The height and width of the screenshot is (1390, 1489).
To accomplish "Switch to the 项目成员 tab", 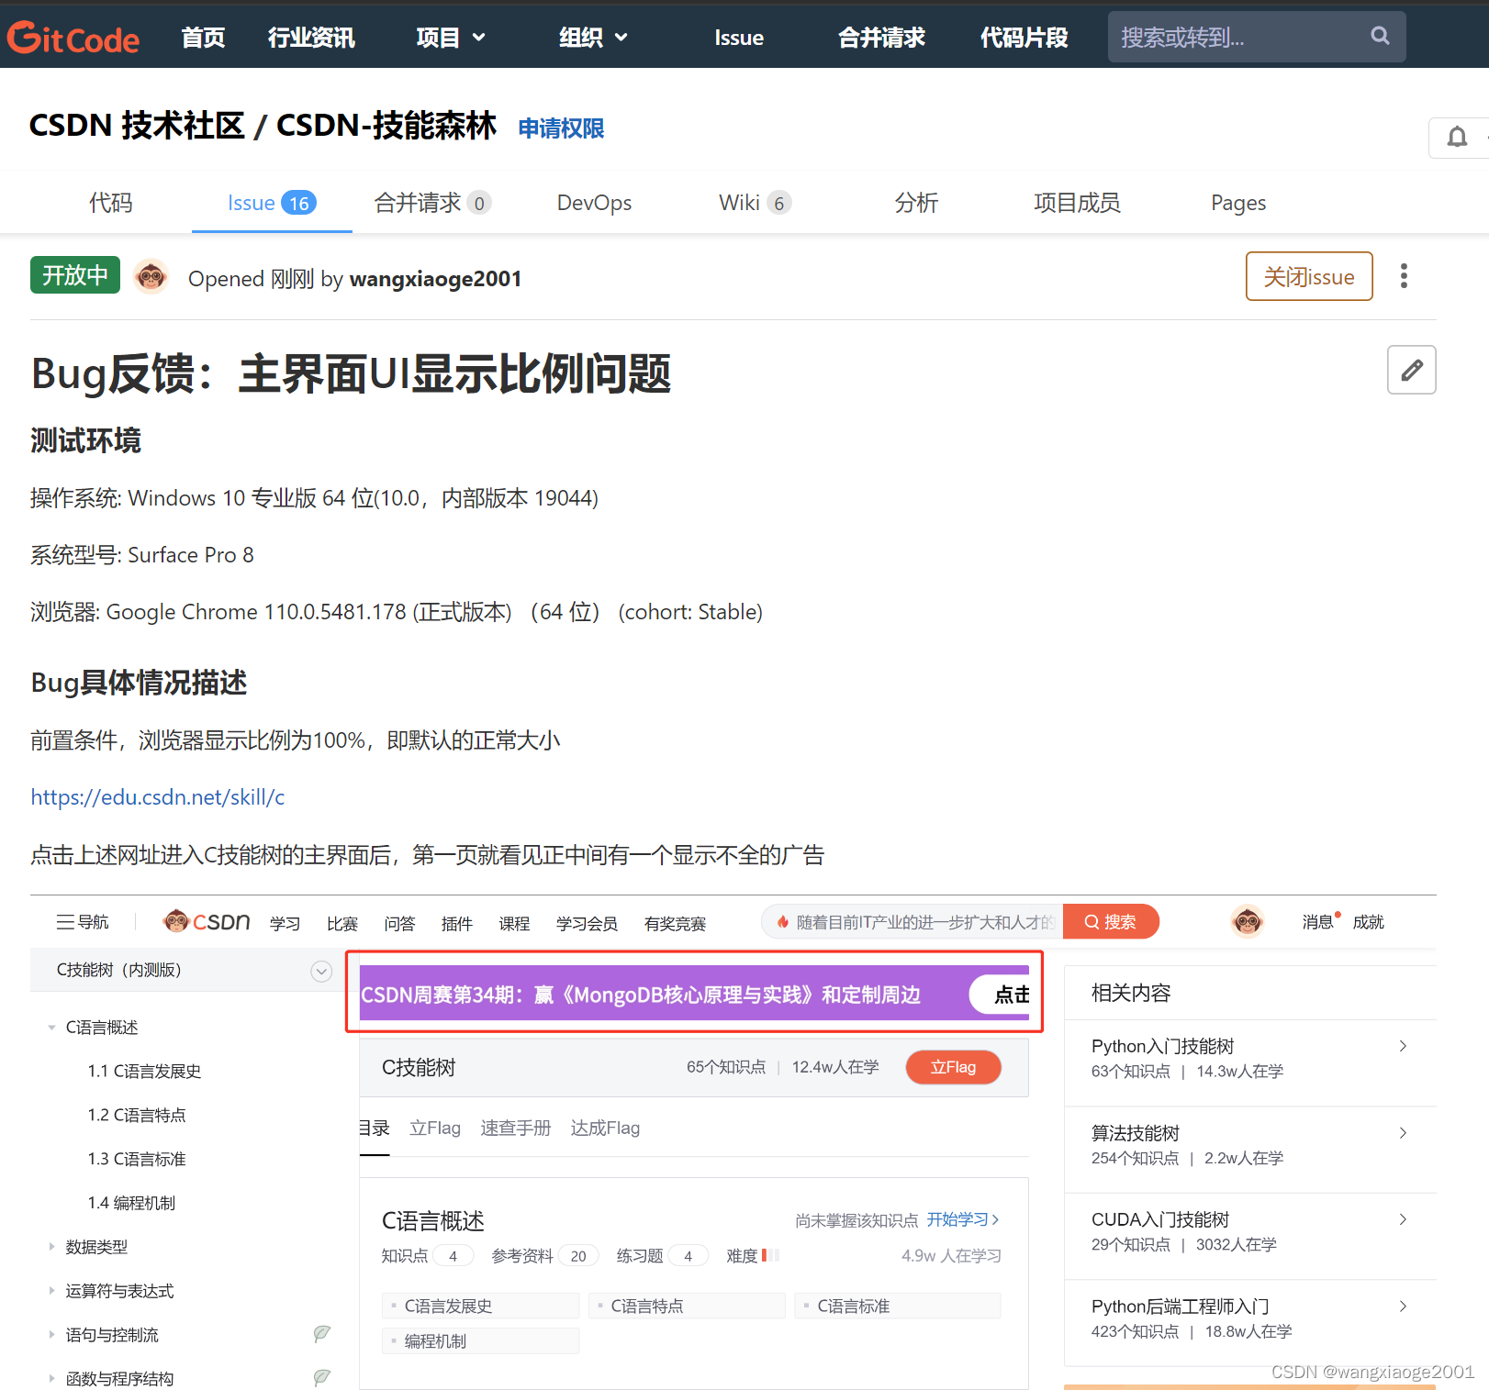I will 1077,203.
